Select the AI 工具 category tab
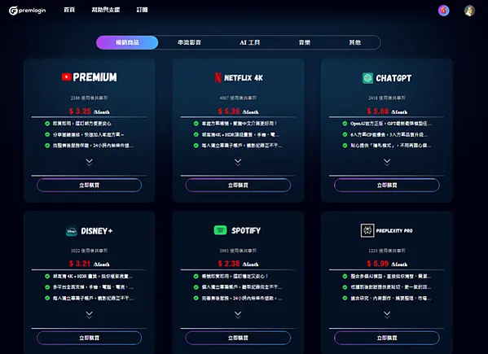 click(249, 42)
